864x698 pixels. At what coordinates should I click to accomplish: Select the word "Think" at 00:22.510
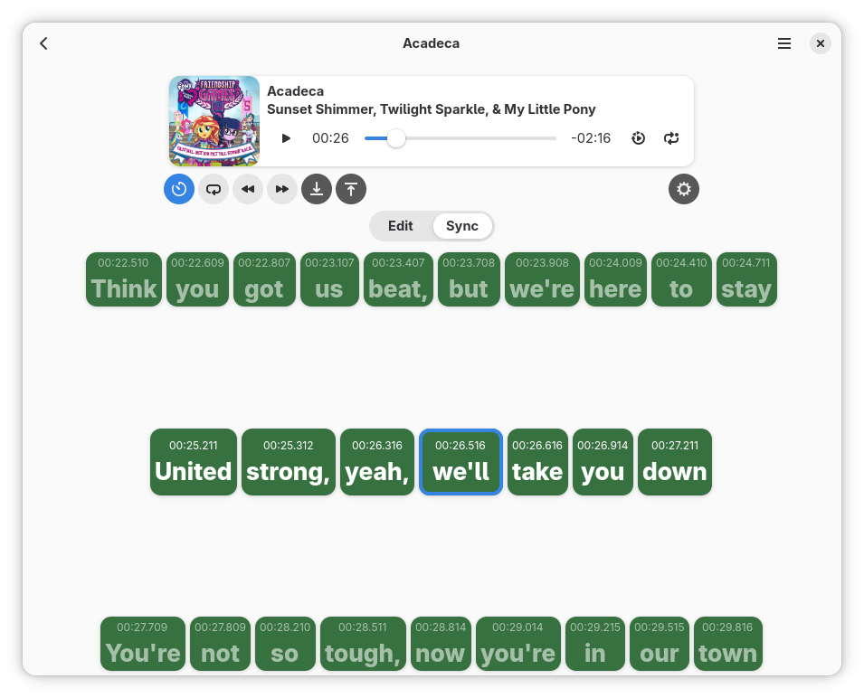(124, 279)
